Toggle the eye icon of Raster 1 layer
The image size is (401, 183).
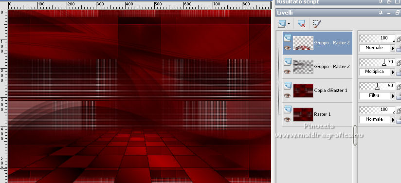point(288,119)
